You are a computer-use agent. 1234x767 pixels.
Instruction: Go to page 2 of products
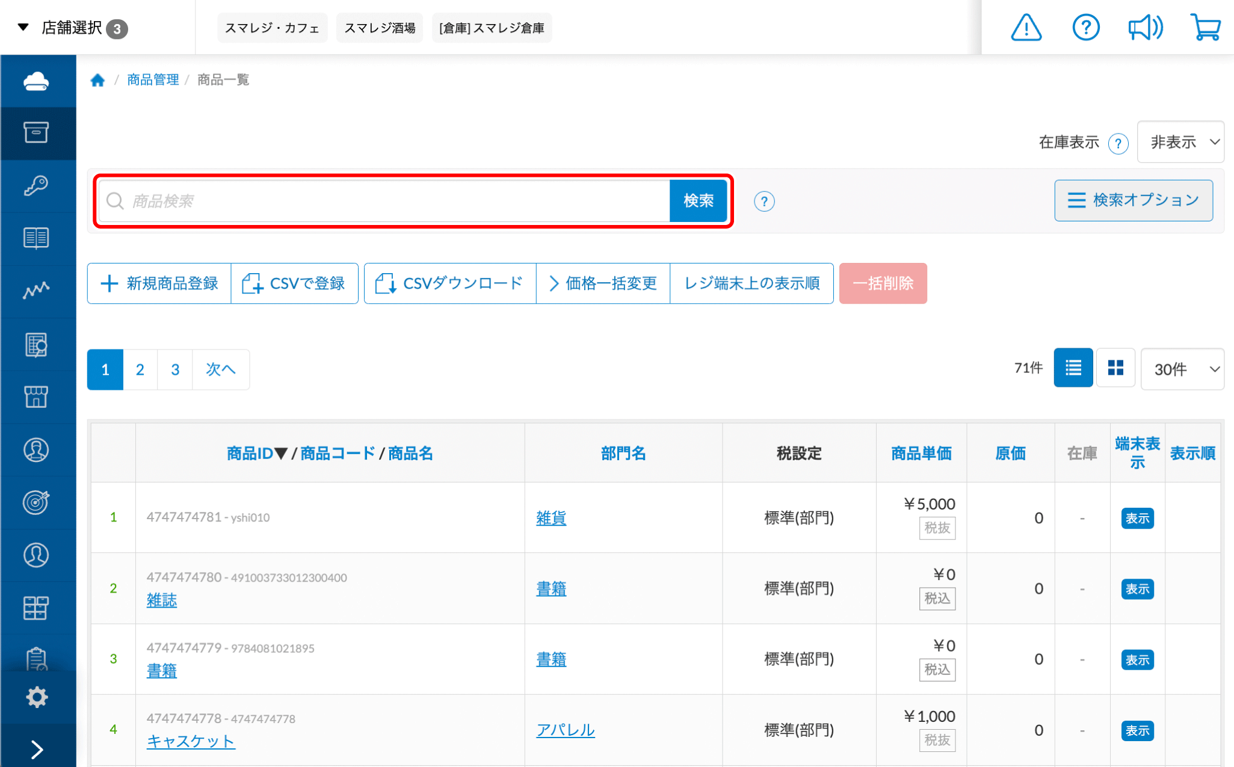pyautogui.click(x=140, y=369)
